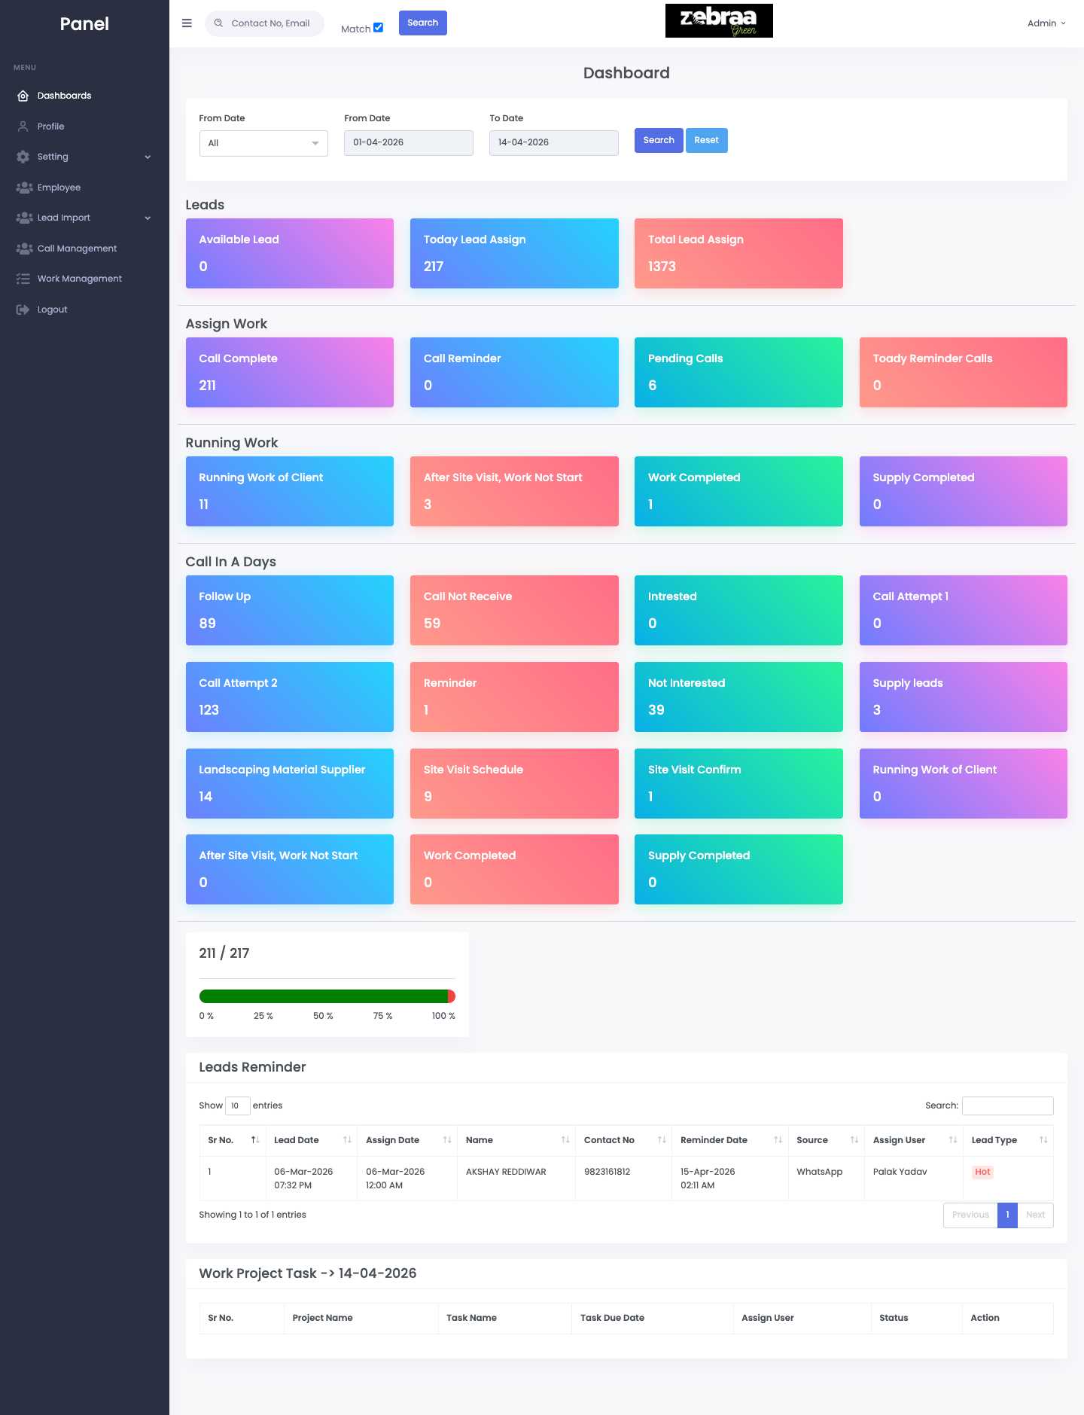
Task: Click the Call Management icon
Action: point(24,249)
